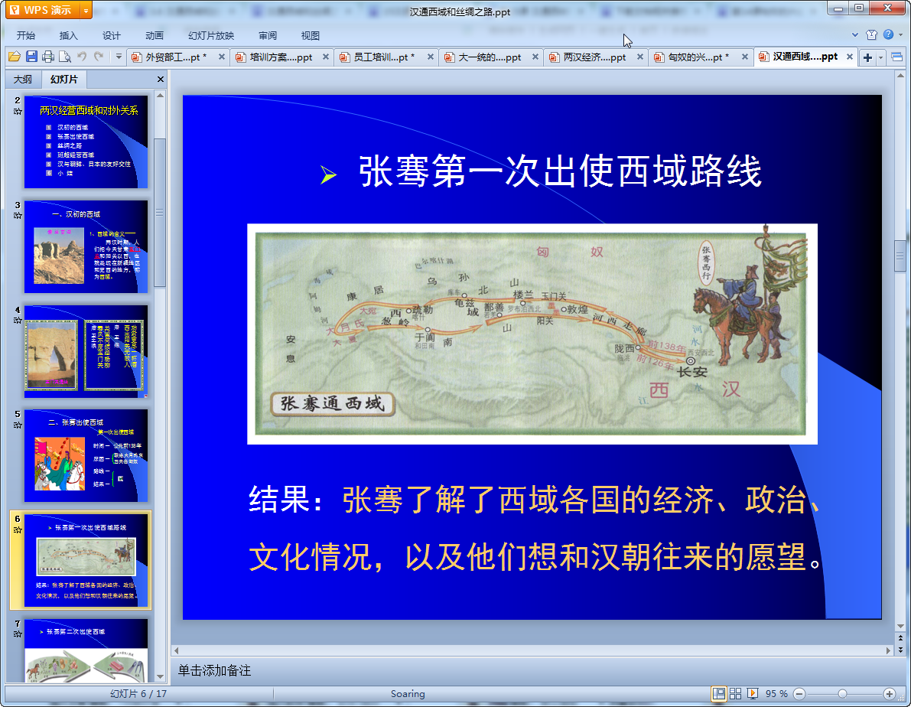
Task: Close the 匈奴的兴...pt document tab
Action: click(x=744, y=57)
